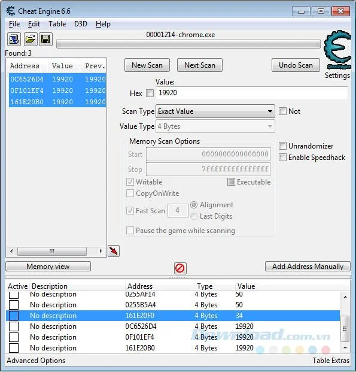The width and height of the screenshot is (356, 372).
Task: Enable the Hex checkbox
Action: coord(150,93)
